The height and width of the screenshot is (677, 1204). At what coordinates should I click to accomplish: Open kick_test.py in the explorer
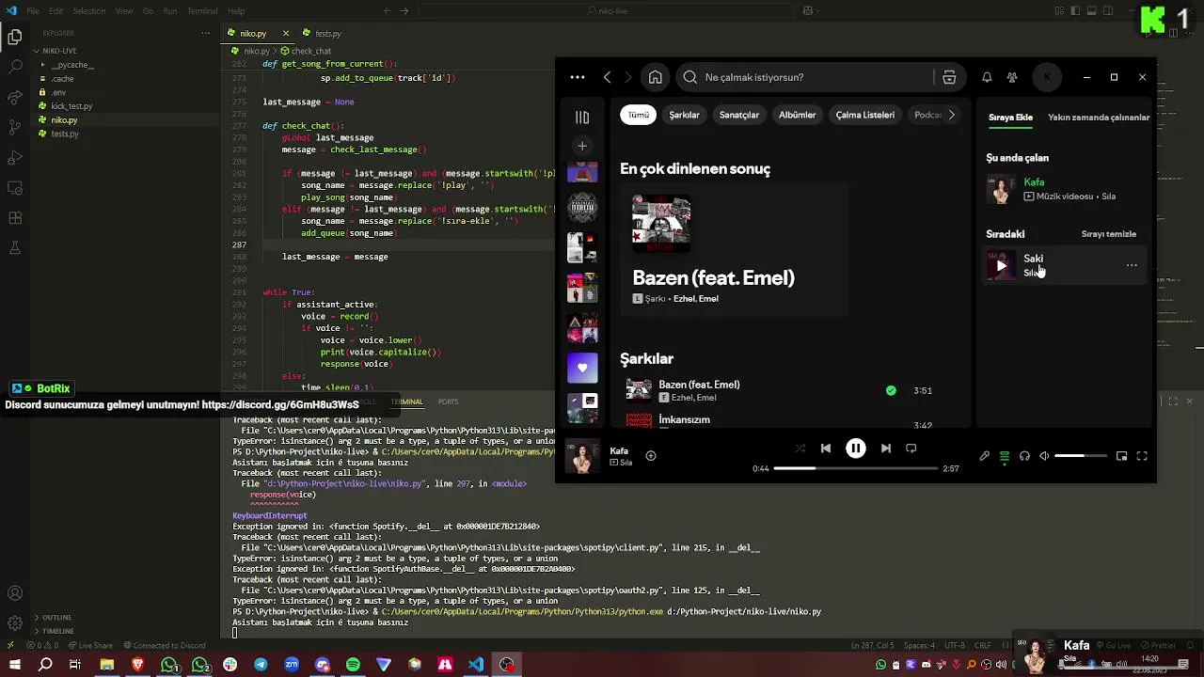click(71, 106)
